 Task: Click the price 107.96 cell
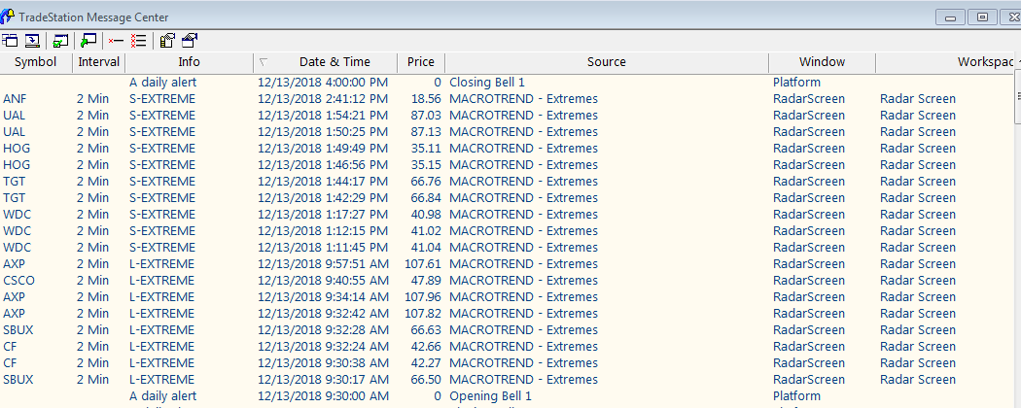423,296
